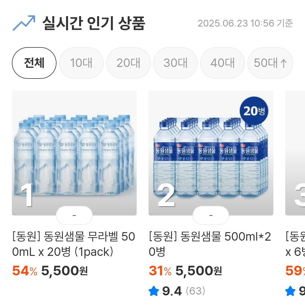This screenshot has height=305, width=305.
Task: Tap the rank change pill under product 1
Action: click(x=74, y=215)
